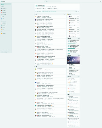Open the highlighted home item in the sidebar
The height and width of the screenshot is (128, 102).
tap(6, 4)
